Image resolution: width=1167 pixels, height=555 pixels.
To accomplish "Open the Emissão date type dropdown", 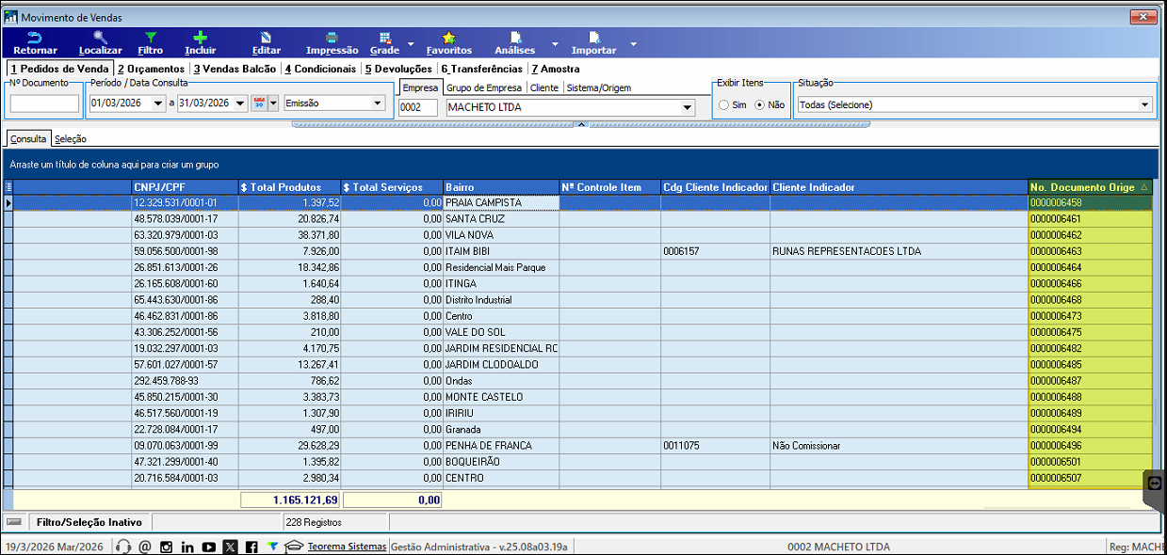I will tap(378, 103).
